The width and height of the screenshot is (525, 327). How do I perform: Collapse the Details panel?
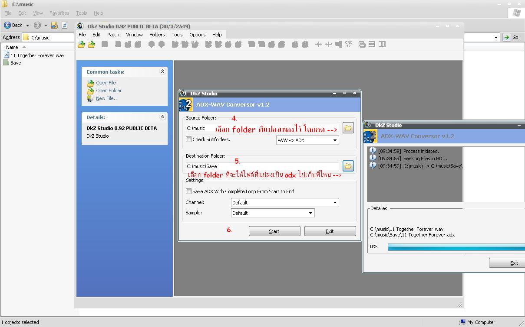(x=163, y=117)
